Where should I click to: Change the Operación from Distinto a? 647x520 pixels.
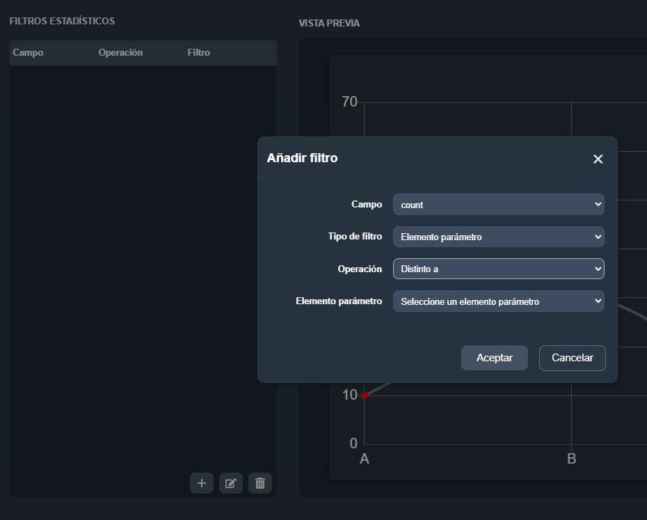pyautogui.click(x=498, y=269)
